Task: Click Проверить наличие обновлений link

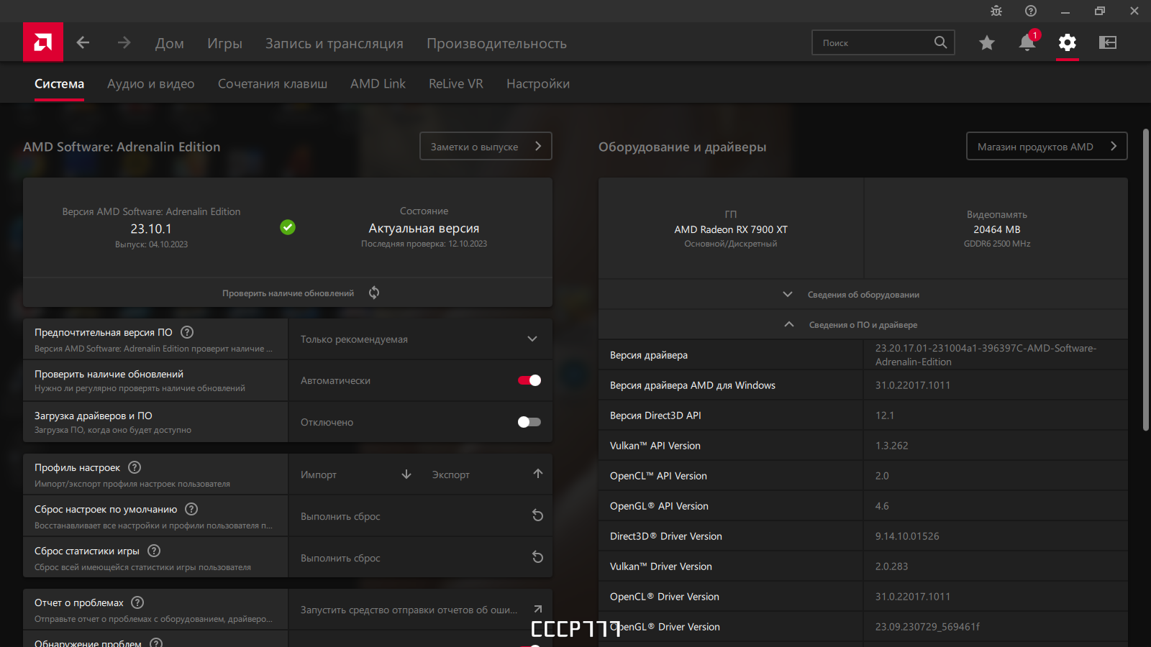Action: [x=288, y=293]
